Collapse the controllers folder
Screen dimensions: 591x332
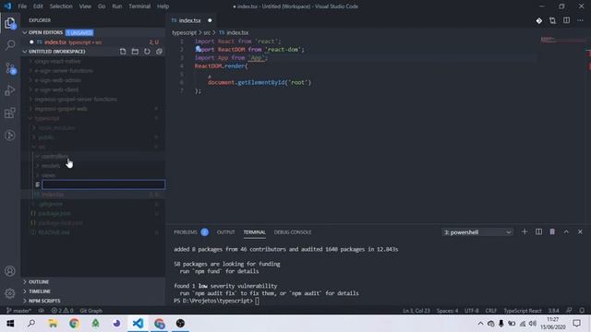pos(54,156)
